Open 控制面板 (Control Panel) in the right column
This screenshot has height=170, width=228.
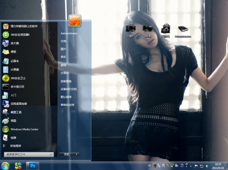point(66,81)
